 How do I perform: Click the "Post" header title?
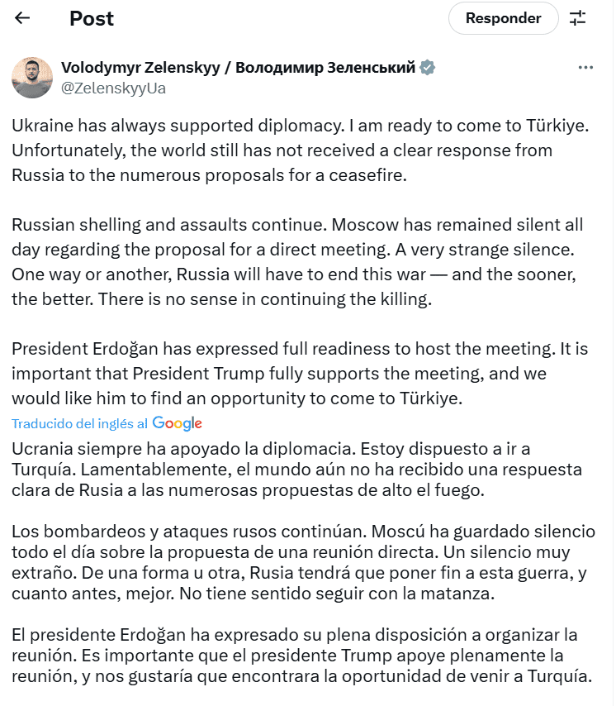click(x=92, y=18)
